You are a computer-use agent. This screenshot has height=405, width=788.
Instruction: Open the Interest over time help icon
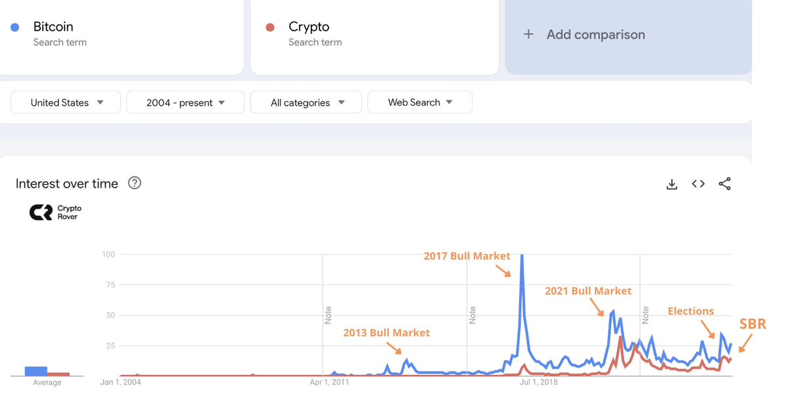pos(135,183)
